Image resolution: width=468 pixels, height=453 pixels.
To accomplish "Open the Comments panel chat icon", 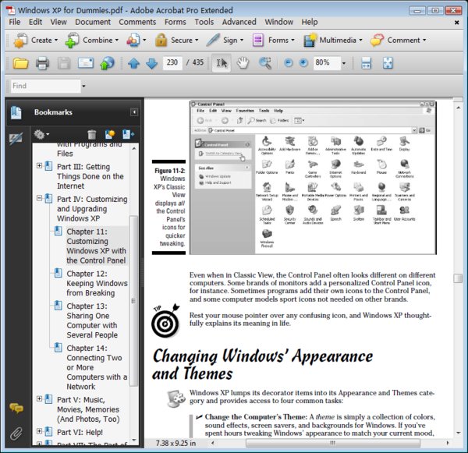I will 16,408.
